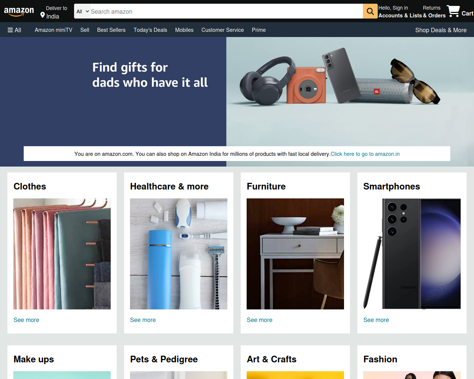Click the orange search magnifier button

pyautogui.click(x=370, y=11)
